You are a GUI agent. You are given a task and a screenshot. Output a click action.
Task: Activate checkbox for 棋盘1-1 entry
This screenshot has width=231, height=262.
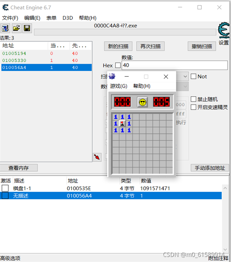pos(5,188)
